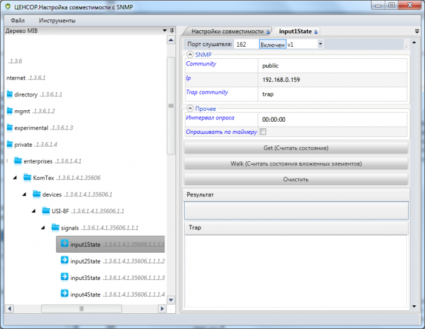Click the lock icon on input1State tab
Viewport: 425px width, 329px height.
[316, 32]
